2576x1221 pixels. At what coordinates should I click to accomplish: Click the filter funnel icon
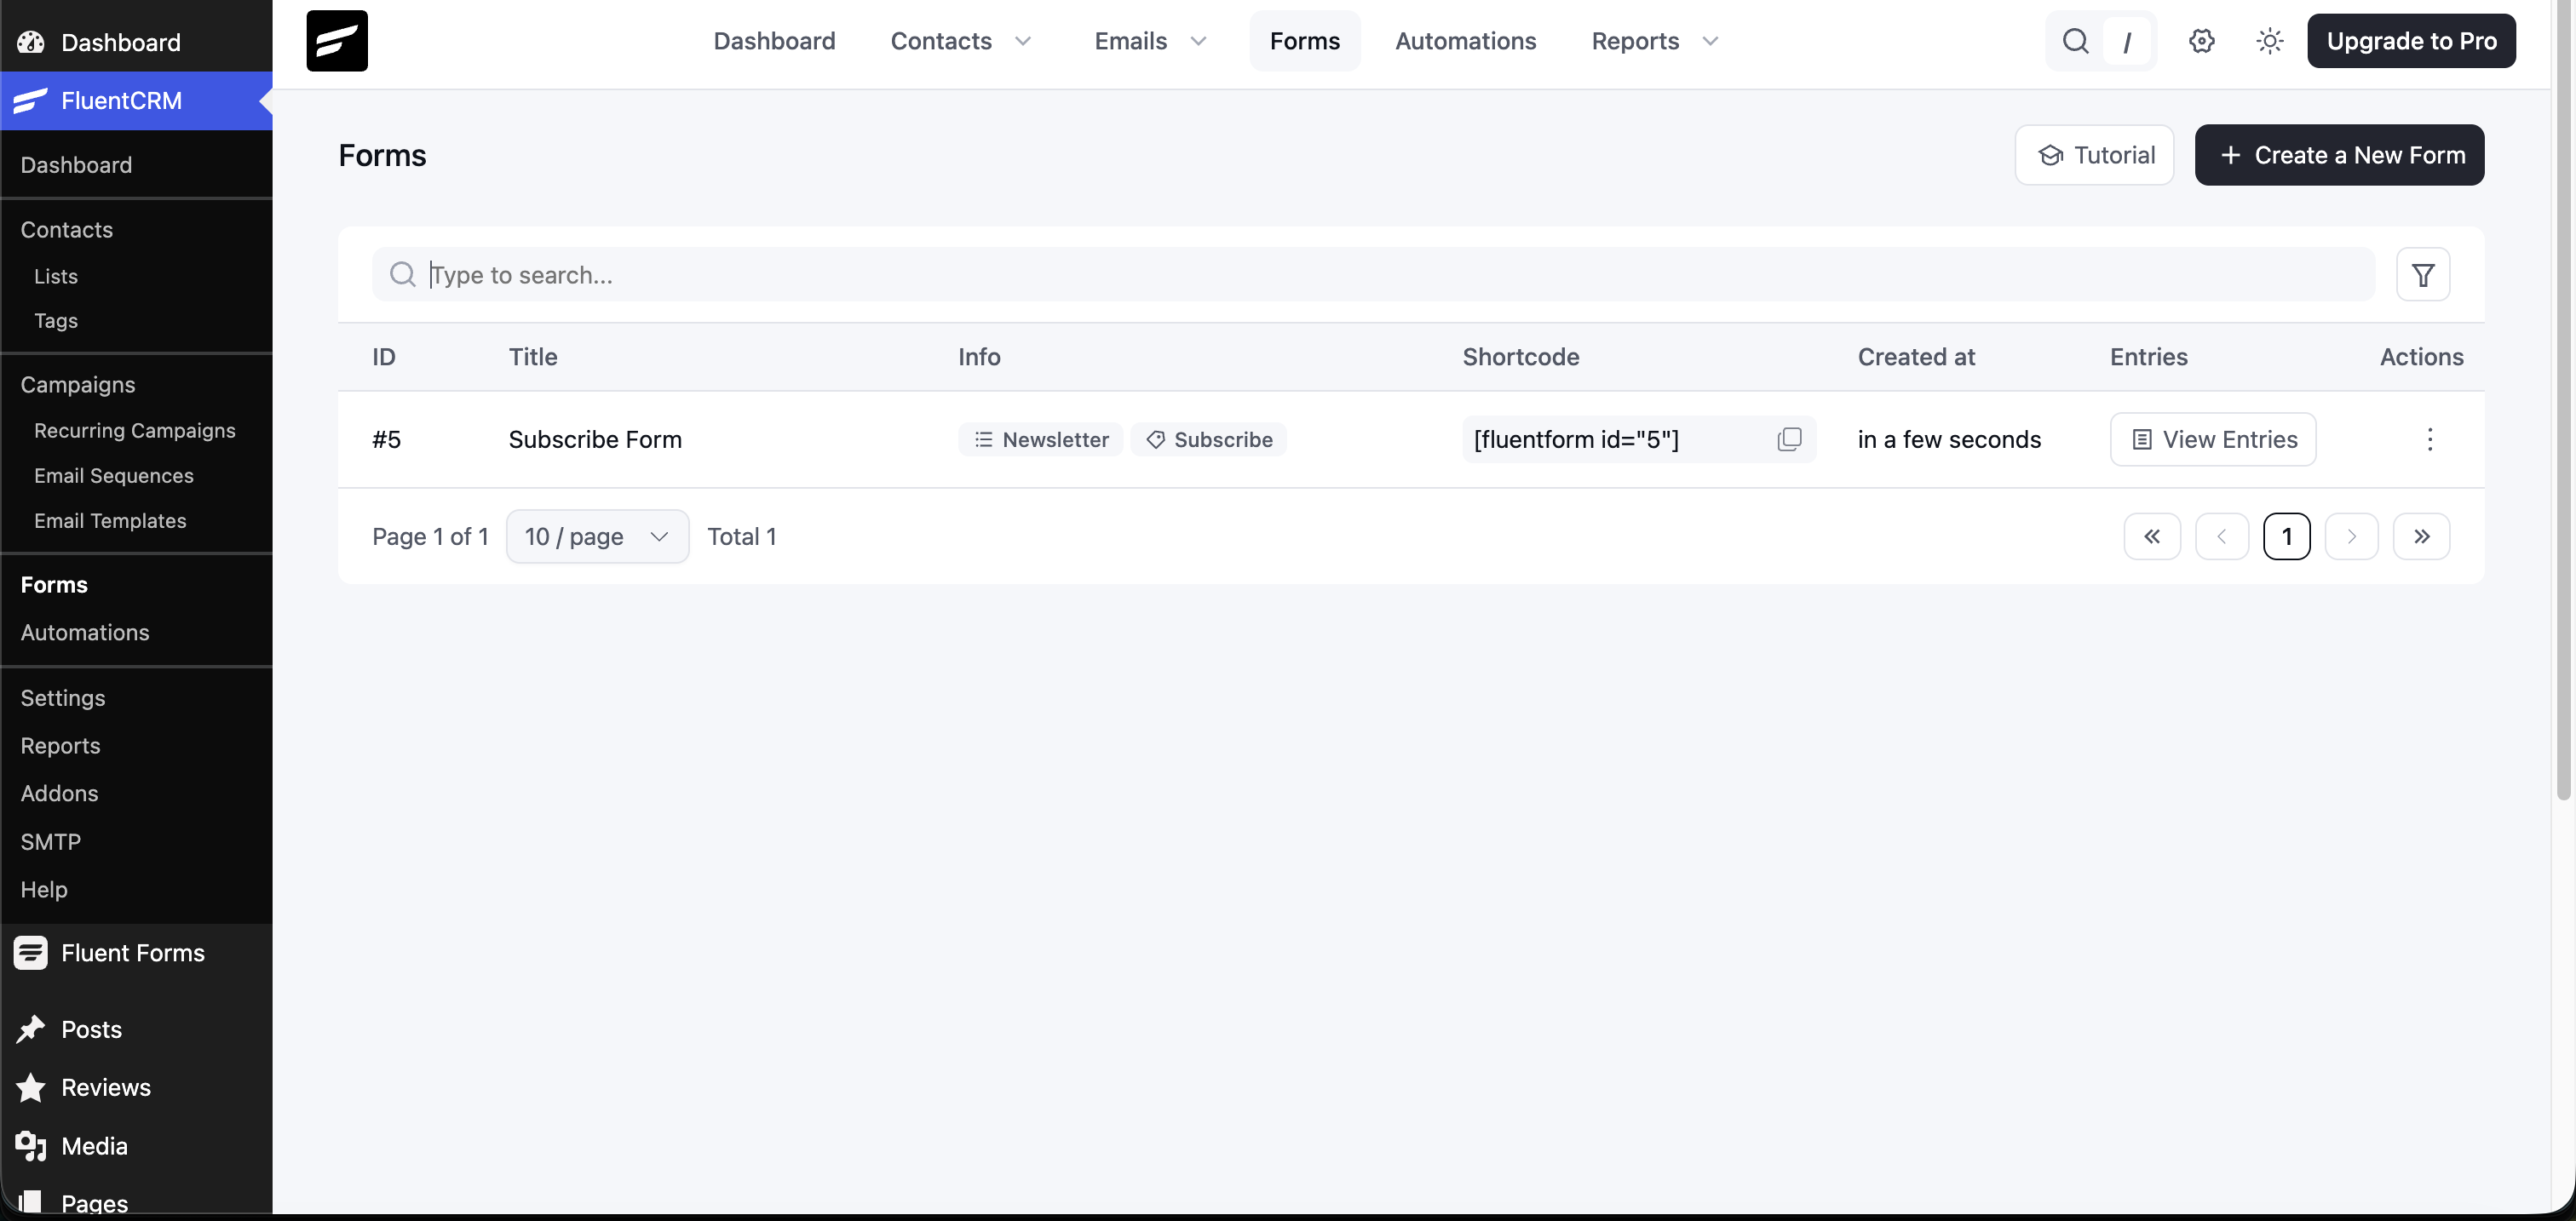point(2423,275)
